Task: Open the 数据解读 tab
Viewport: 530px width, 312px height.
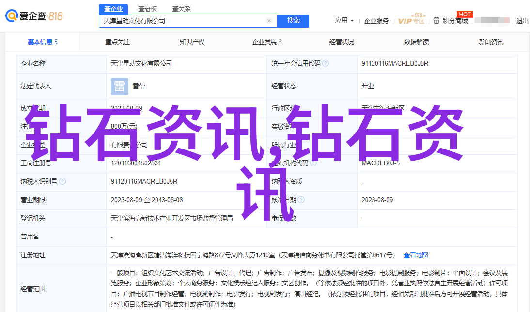Action: pos(417,42)
